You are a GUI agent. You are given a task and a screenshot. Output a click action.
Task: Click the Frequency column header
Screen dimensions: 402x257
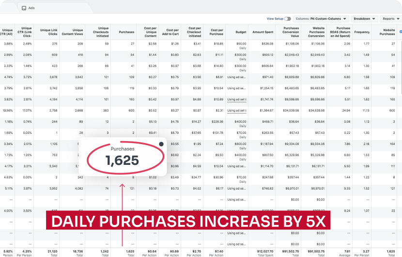[x=361, y=32]
